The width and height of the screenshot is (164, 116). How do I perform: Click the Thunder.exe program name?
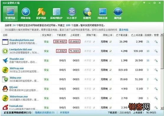(x=17, y=59)
